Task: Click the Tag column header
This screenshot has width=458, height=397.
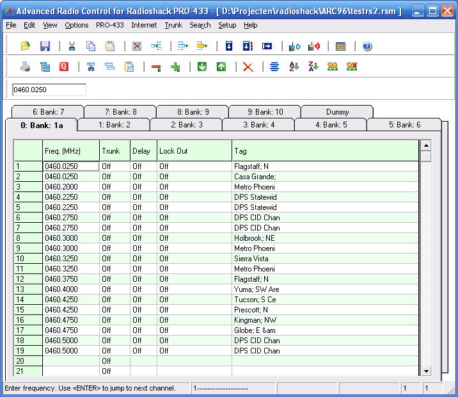Action: click(325, 151)
